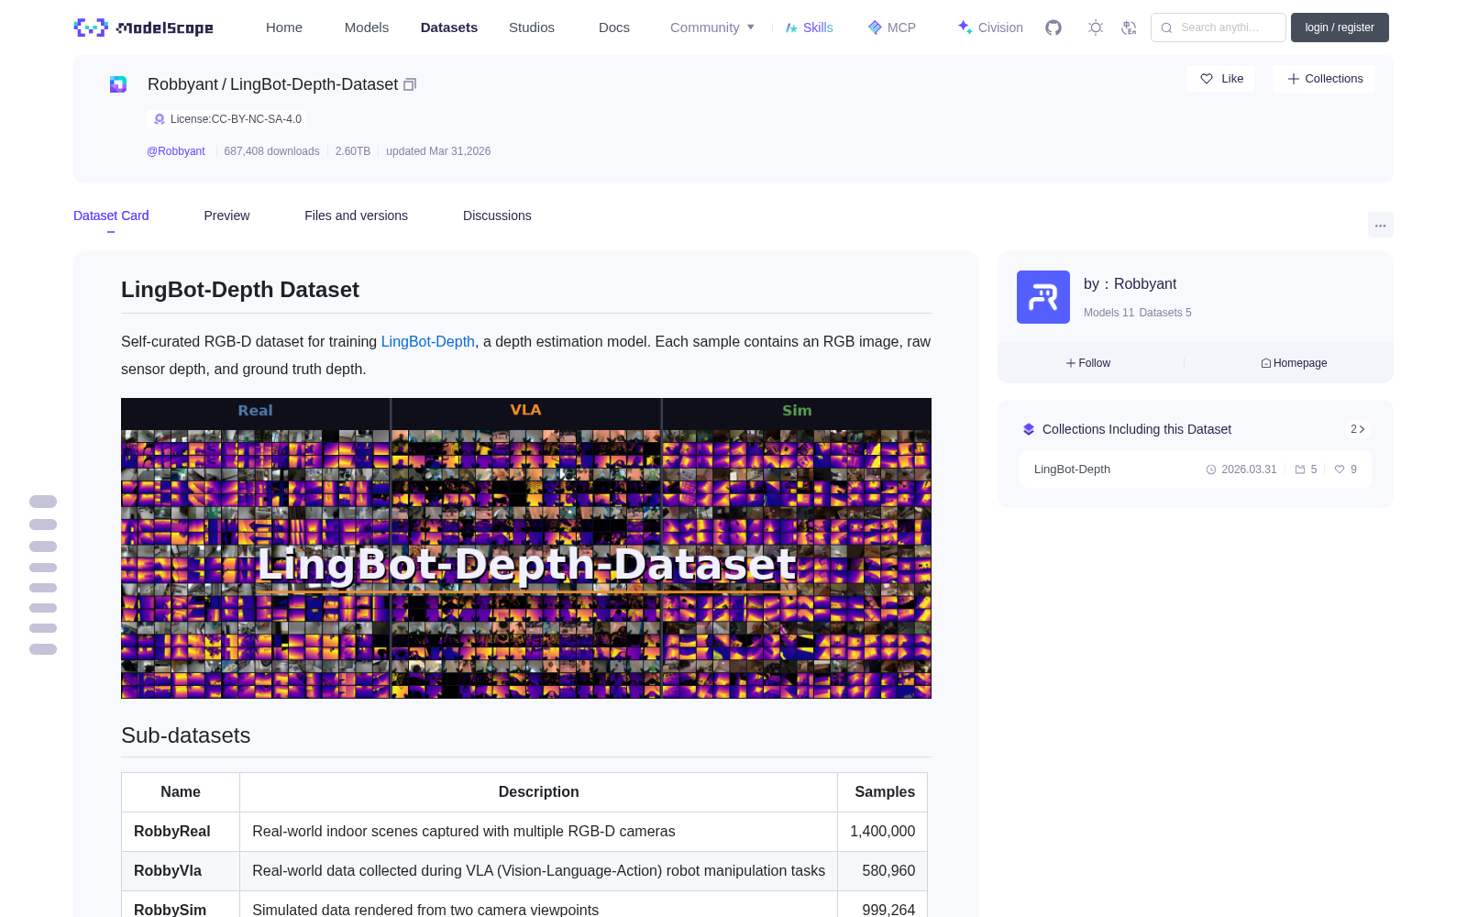Select Datasets in the top navigation

pyautogui.click(x=449, y=28)
